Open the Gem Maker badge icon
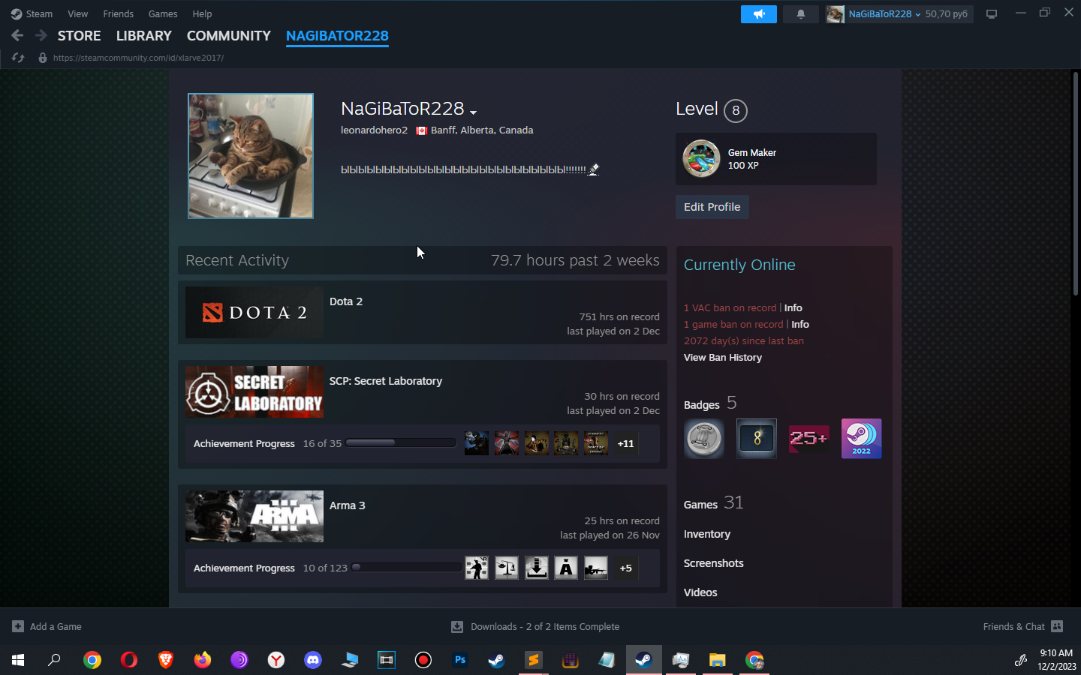1081x675 pixels. tap(701, 159)
